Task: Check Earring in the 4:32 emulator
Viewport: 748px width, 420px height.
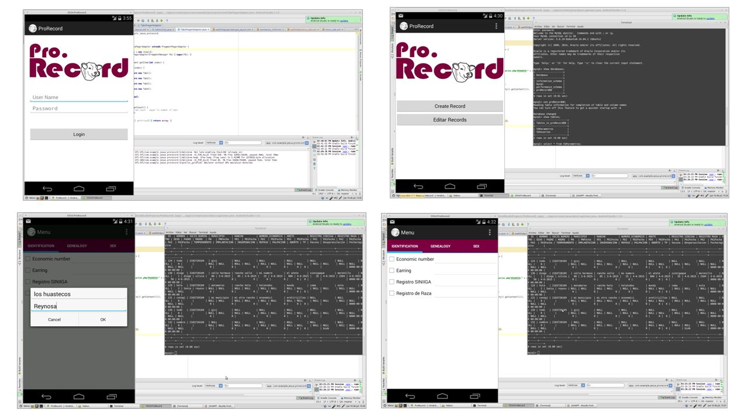Action: 392,271
